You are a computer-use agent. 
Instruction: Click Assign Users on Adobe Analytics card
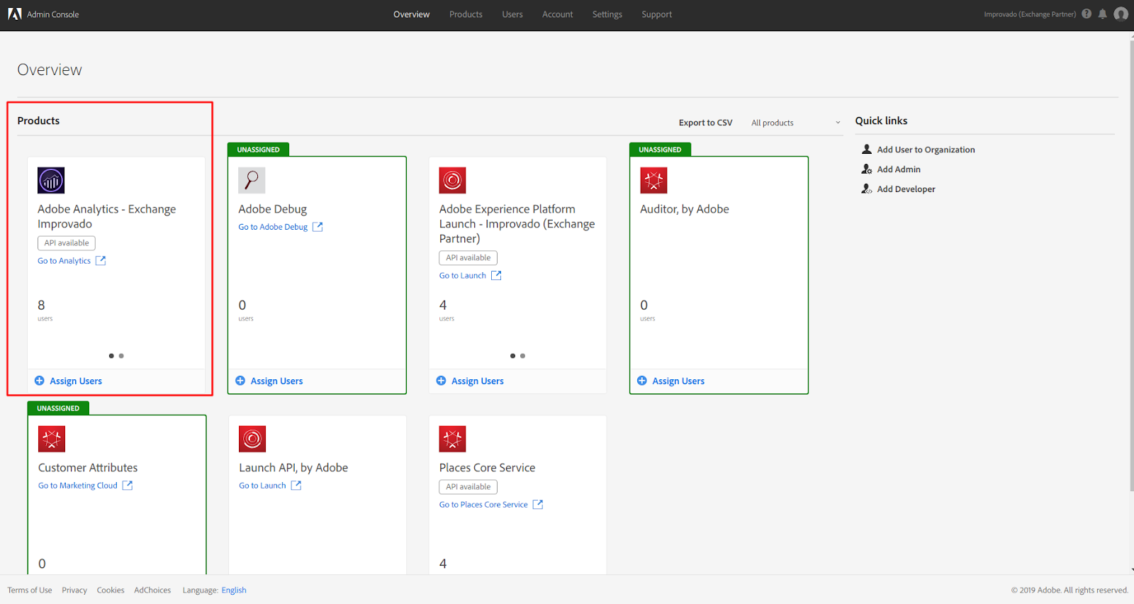pos(76,381)
